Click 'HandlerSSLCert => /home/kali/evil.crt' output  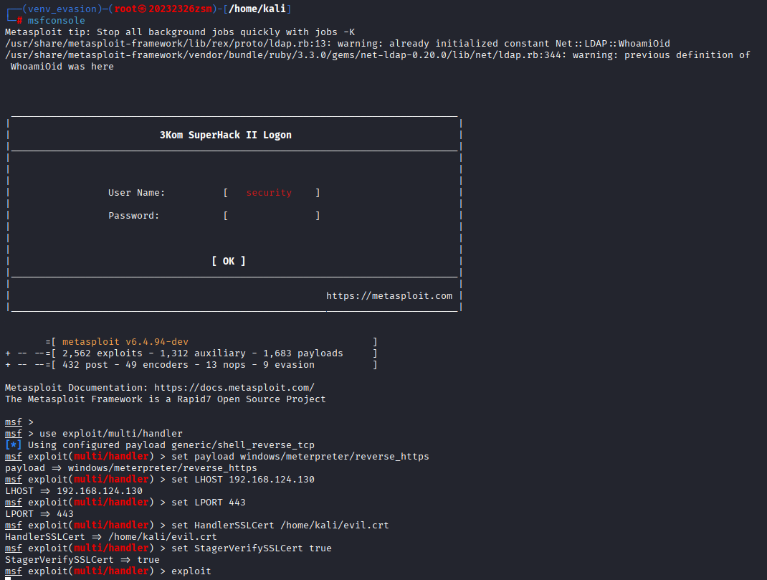(111, 537)
